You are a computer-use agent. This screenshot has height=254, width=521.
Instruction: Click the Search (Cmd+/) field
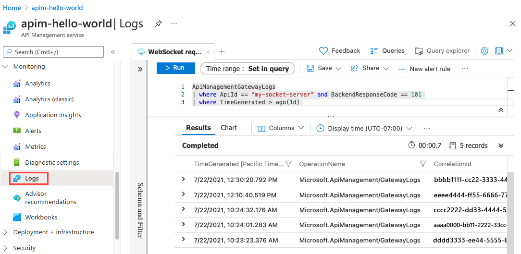coord(53,52)
